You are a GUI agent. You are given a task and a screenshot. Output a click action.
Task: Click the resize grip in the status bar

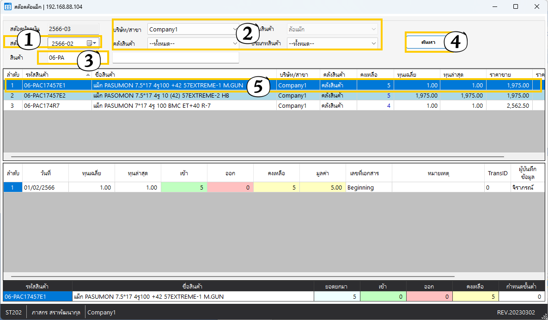(544, 316)
